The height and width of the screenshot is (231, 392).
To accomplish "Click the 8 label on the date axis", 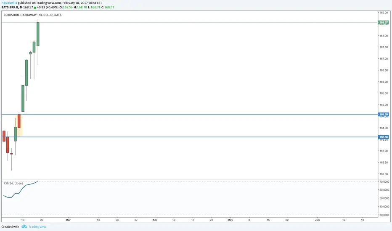I will pos(249,220).
